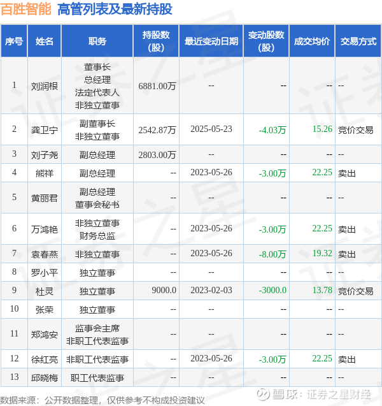This screenshot has width=382, height=406.
Task: Click holdings value 6881.00万
Action: [157, 86]
